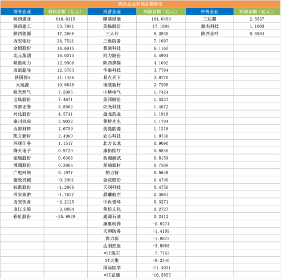Click the -16.5855 value cell

click(x=161, y=275)
